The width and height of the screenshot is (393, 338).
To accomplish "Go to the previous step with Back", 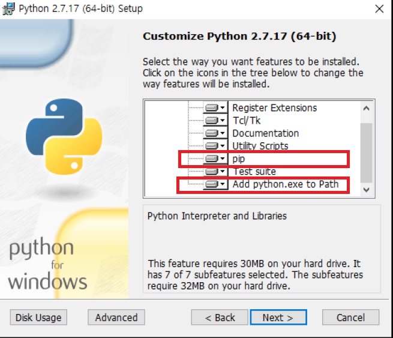I will [x=220, y=318].
